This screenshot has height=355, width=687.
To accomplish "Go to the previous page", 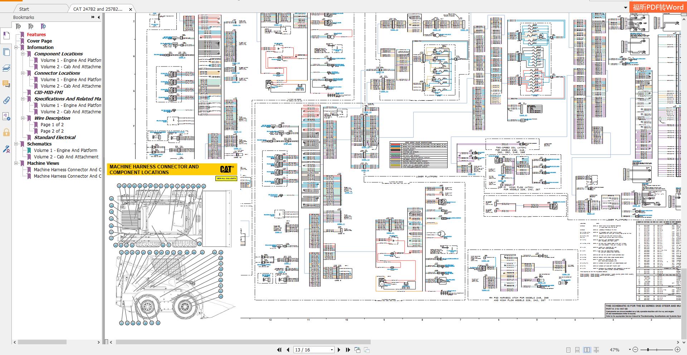I will (288, 350).
